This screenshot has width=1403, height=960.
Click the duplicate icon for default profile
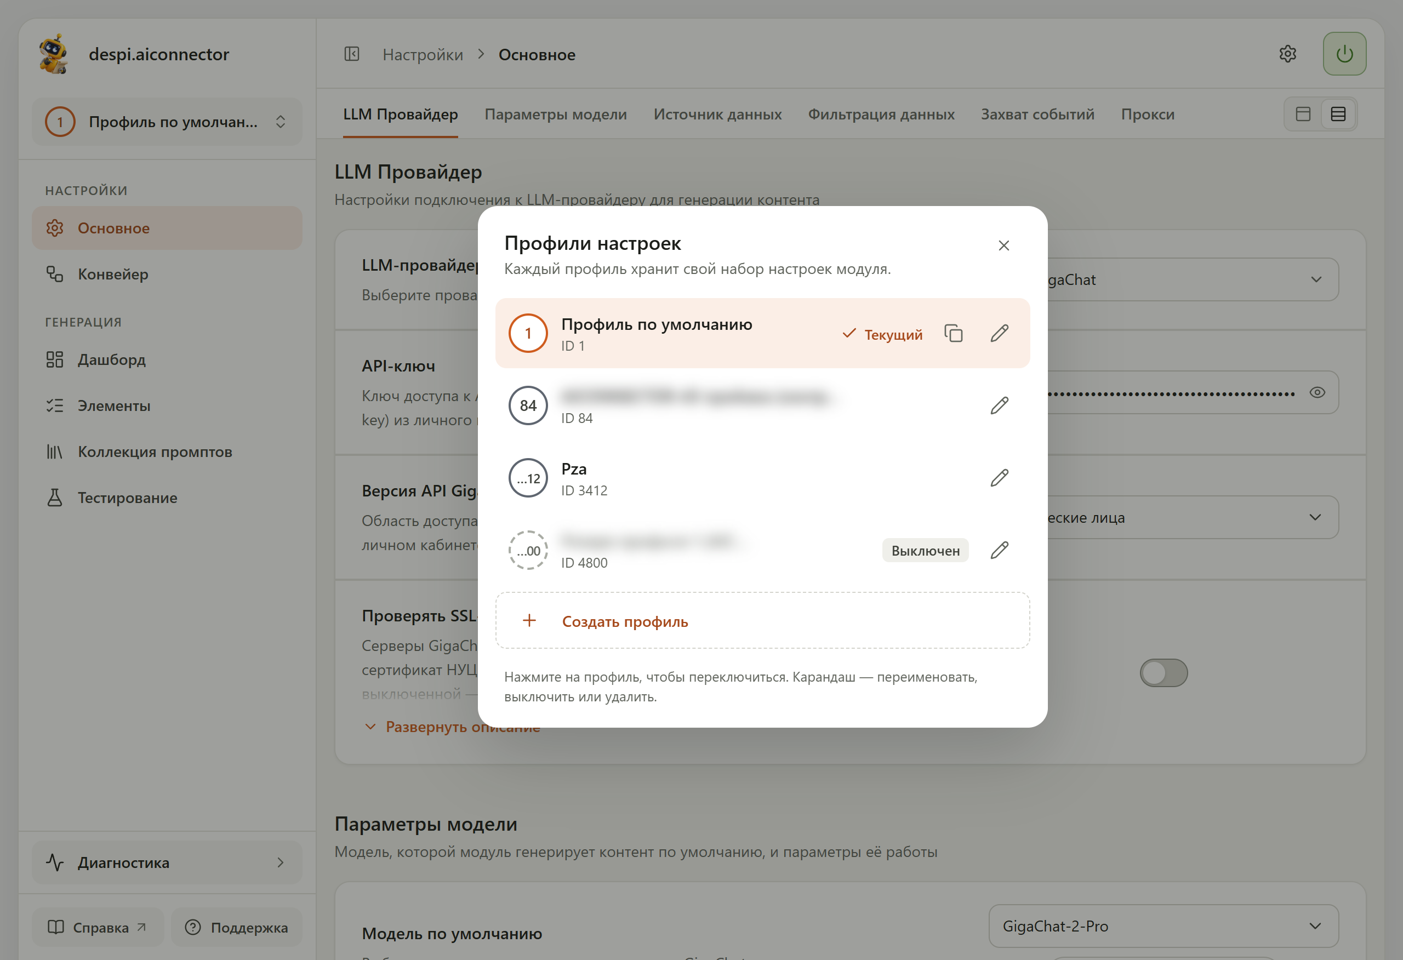(x=953, y=333)
